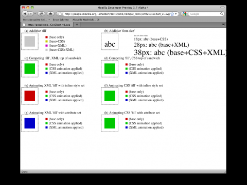
Task: Open the list all tabs button
Action: coord(223,25)
